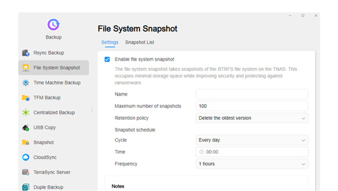The height and width of the screenshot is (191, 338).
Task: Expand the Frequency dropdown showing 1 hours
Action: coord(252,164)
